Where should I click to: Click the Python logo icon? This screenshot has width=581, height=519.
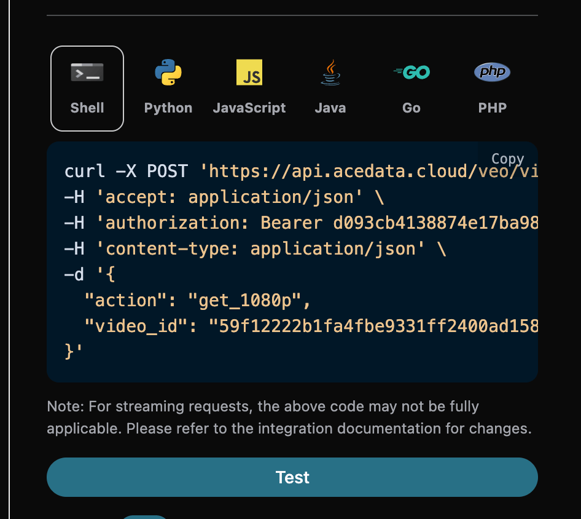click(168, 72)
